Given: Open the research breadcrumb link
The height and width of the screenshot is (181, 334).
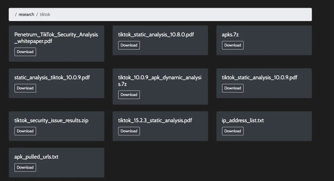Looking at the screenshot, I should tap(26, 15).
